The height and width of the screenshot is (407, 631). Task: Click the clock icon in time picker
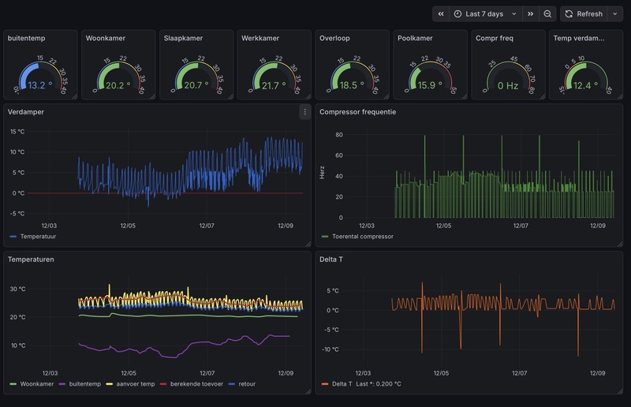(x=457, y=13)
